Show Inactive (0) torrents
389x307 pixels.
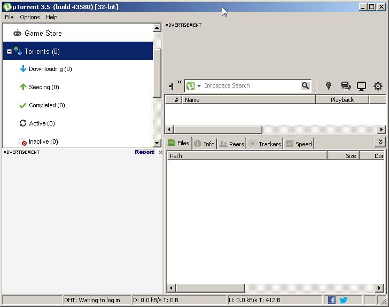(43, 141)
